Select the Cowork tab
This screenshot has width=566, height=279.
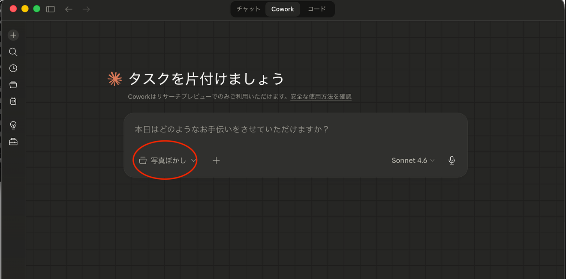tap(283, 9)
